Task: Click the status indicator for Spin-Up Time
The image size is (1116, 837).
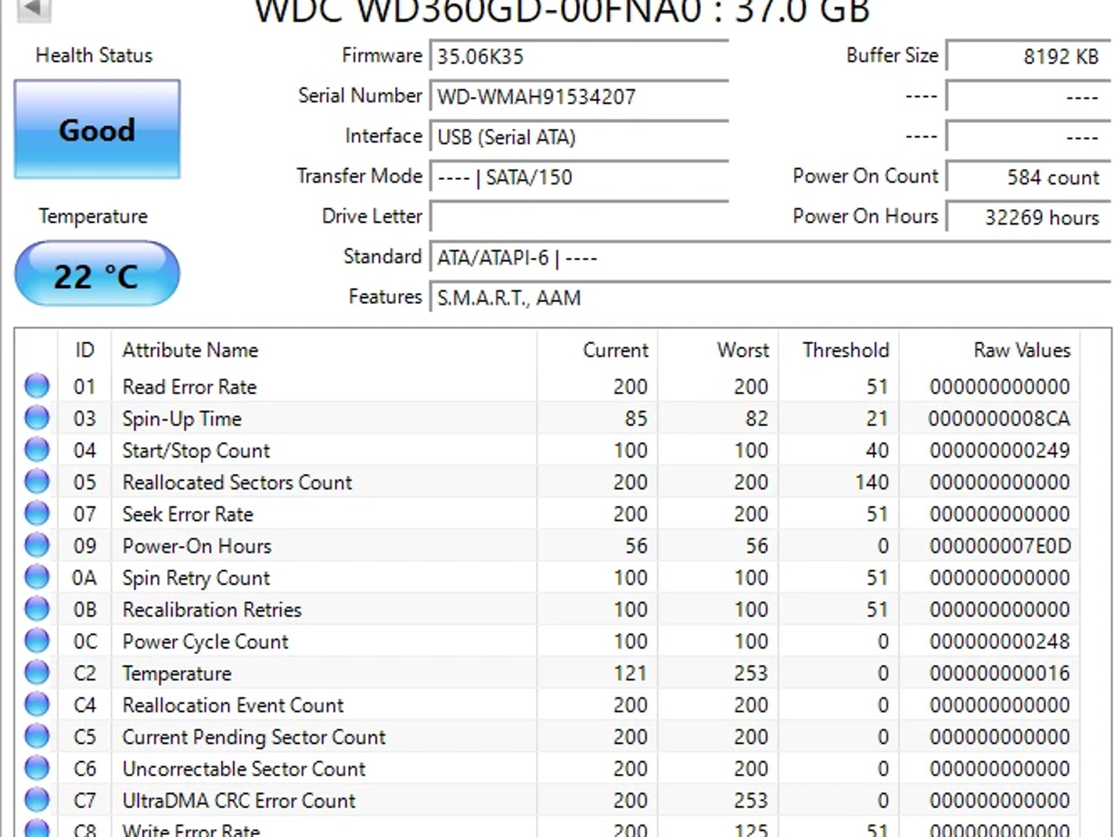Action: [36, 418]
